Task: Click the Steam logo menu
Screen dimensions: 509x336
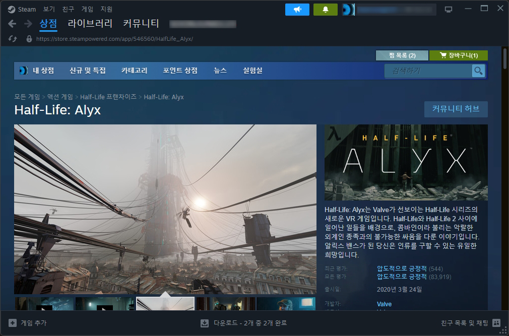Action: pyautogui.click(x=22, y=10)
